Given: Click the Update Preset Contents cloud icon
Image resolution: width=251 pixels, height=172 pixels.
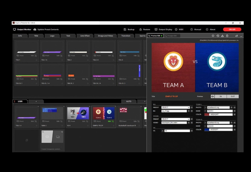Looking at the screenshot, I should (x=35, y=29).
